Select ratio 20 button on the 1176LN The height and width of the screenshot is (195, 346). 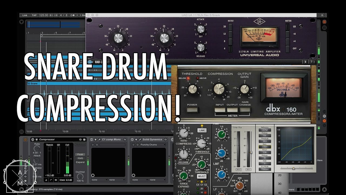point(230,27)
